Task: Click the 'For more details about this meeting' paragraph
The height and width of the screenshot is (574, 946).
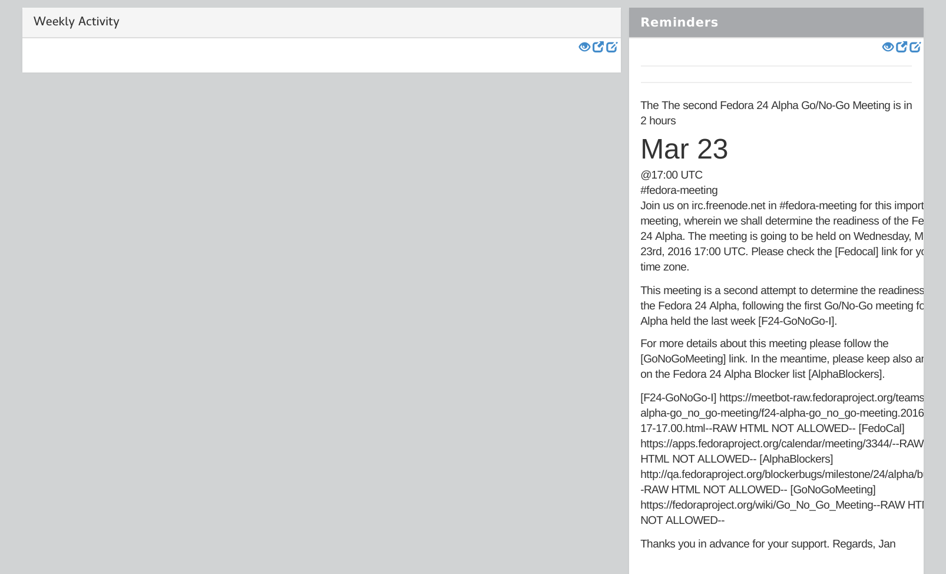Action: coord(782,359)
